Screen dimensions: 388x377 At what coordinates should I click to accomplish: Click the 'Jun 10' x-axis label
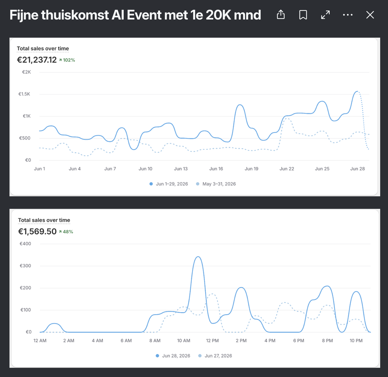(x=145, y=169)
